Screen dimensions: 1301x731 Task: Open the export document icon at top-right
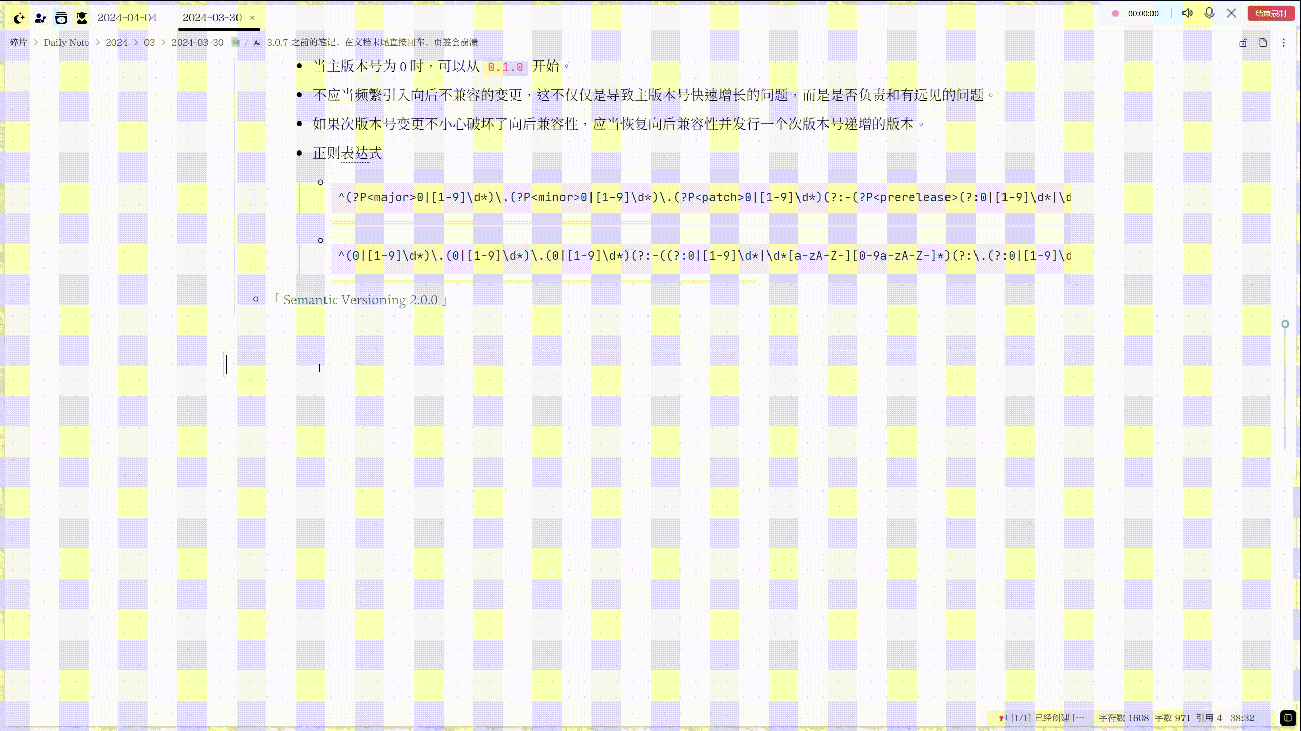pyautogui.click(x=1263, y=43)
